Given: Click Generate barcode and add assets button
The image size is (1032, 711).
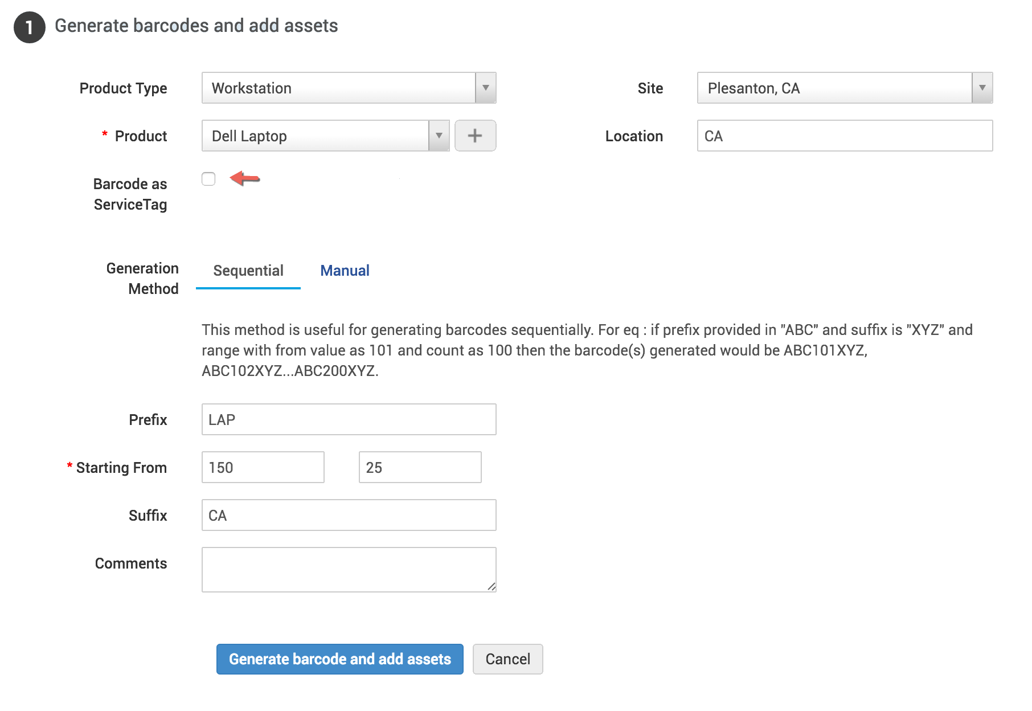Looking at the screenshot, I should click(x=339, y=659).
